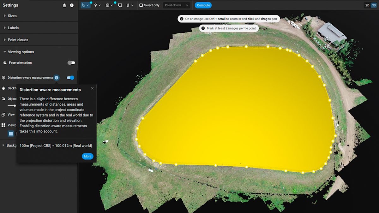The image size is (379, 213).
Task: Click the clipping box tool icon
Action: click(x=128, y=5)
